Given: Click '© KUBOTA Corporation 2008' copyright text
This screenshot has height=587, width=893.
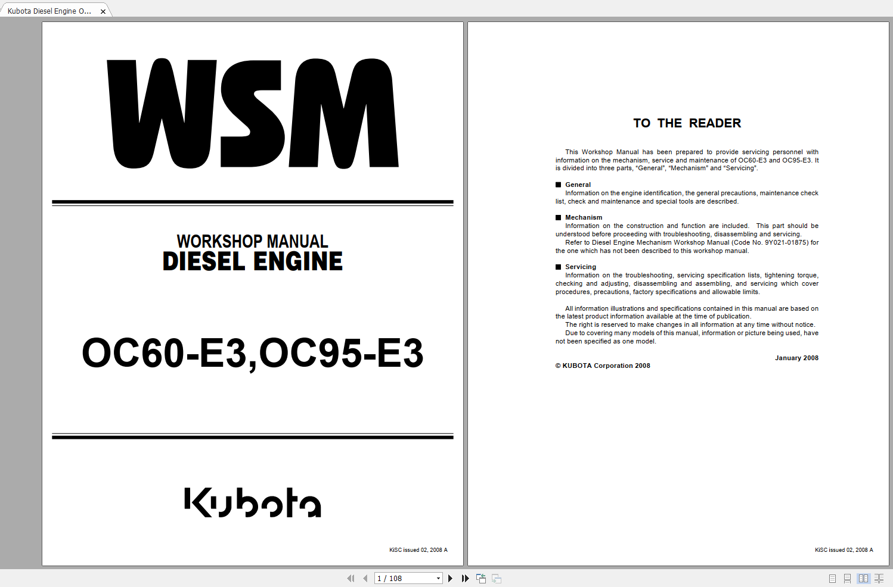Looking at the screenshot, I should 603,366.
